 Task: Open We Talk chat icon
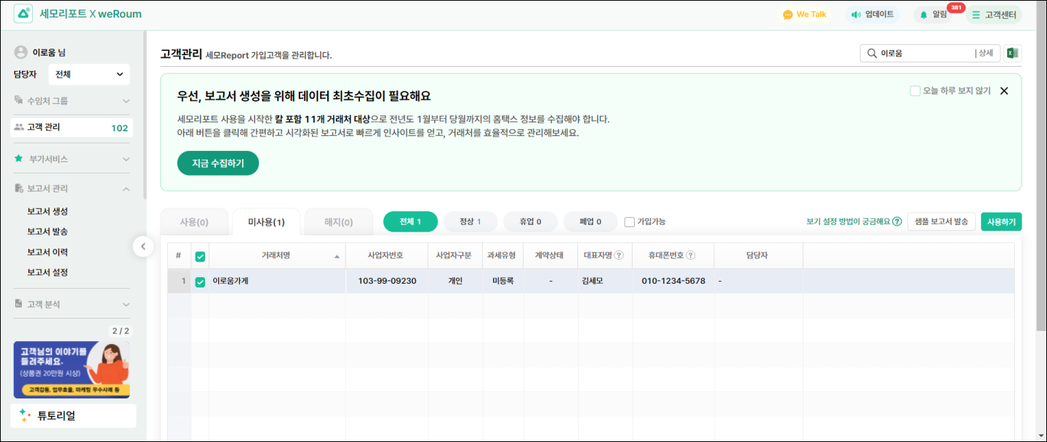point(787,15)
